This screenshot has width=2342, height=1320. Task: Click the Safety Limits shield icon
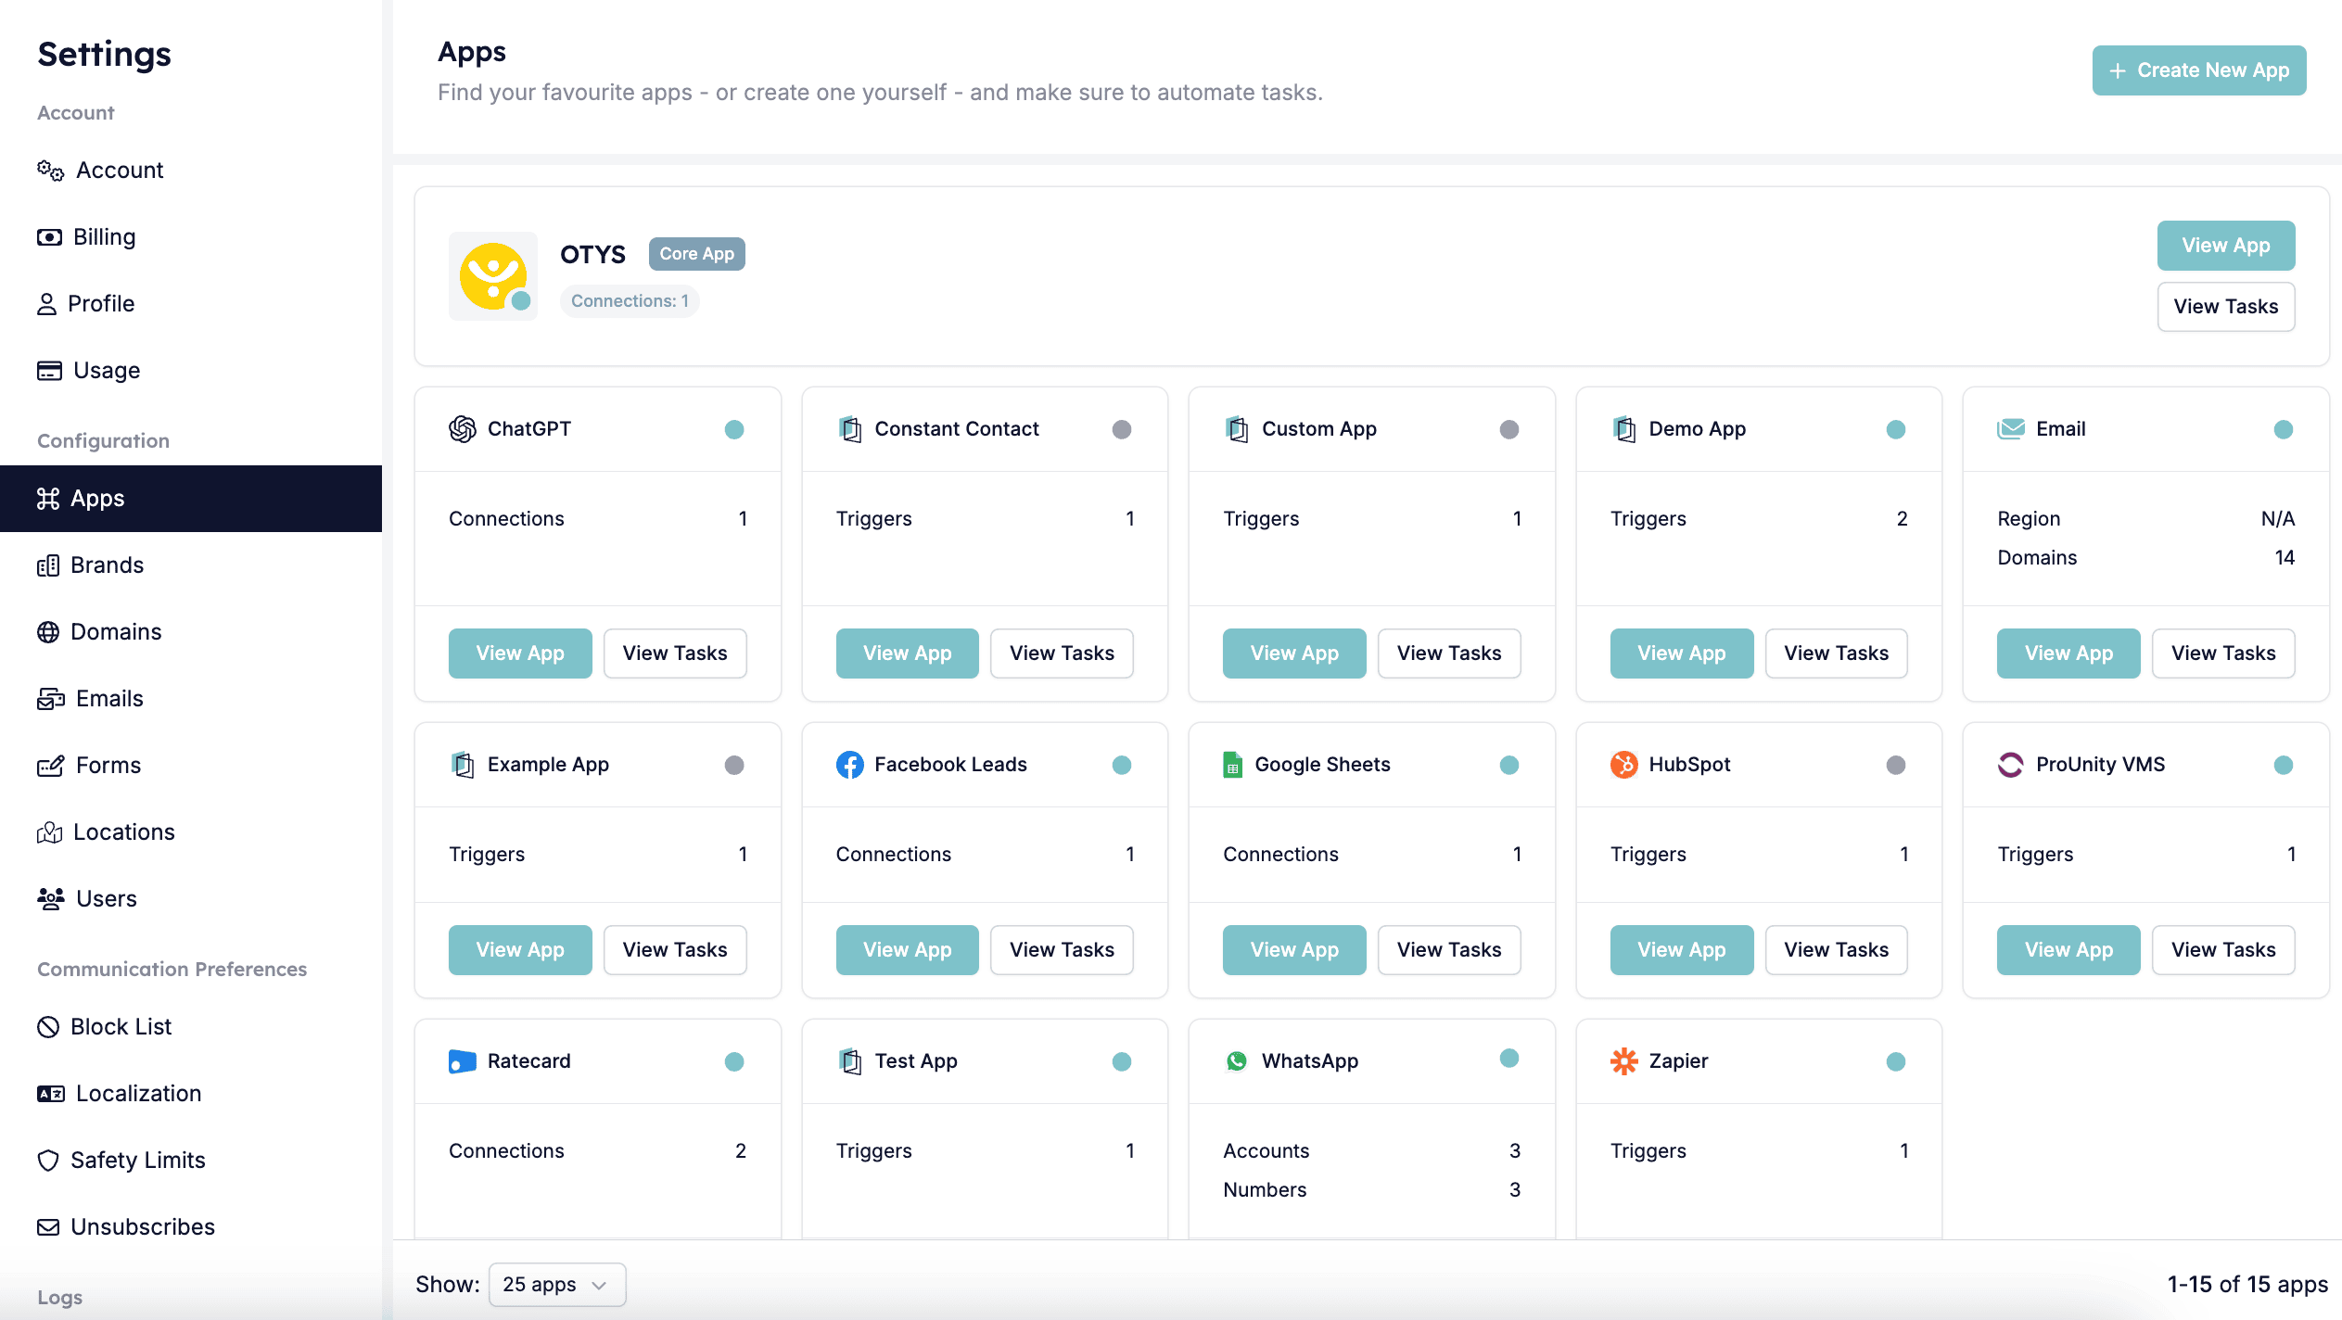(x=48, y=1161)
